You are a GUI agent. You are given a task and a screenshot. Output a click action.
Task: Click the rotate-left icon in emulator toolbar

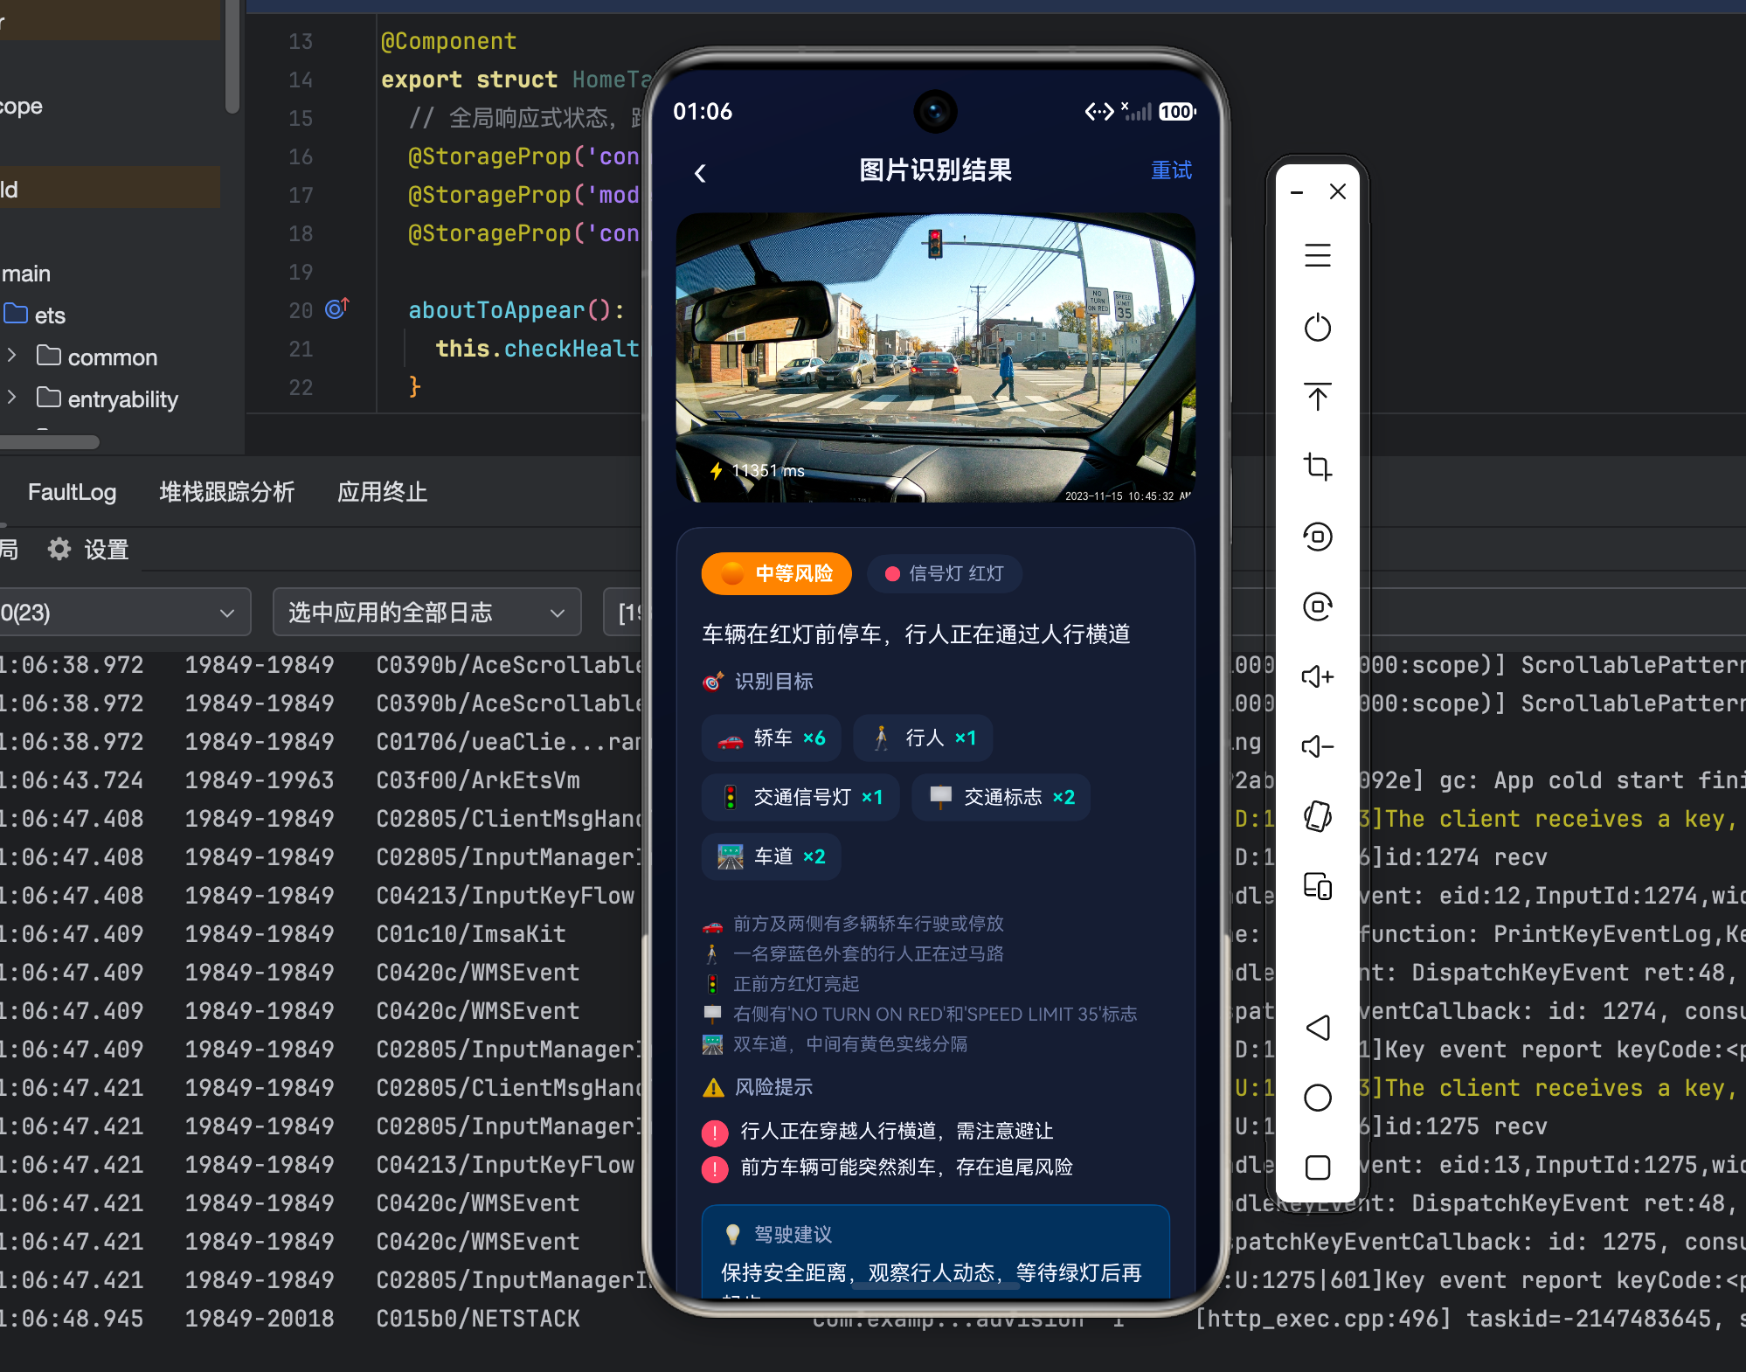pyautogui.click(x=1318, y=536)
